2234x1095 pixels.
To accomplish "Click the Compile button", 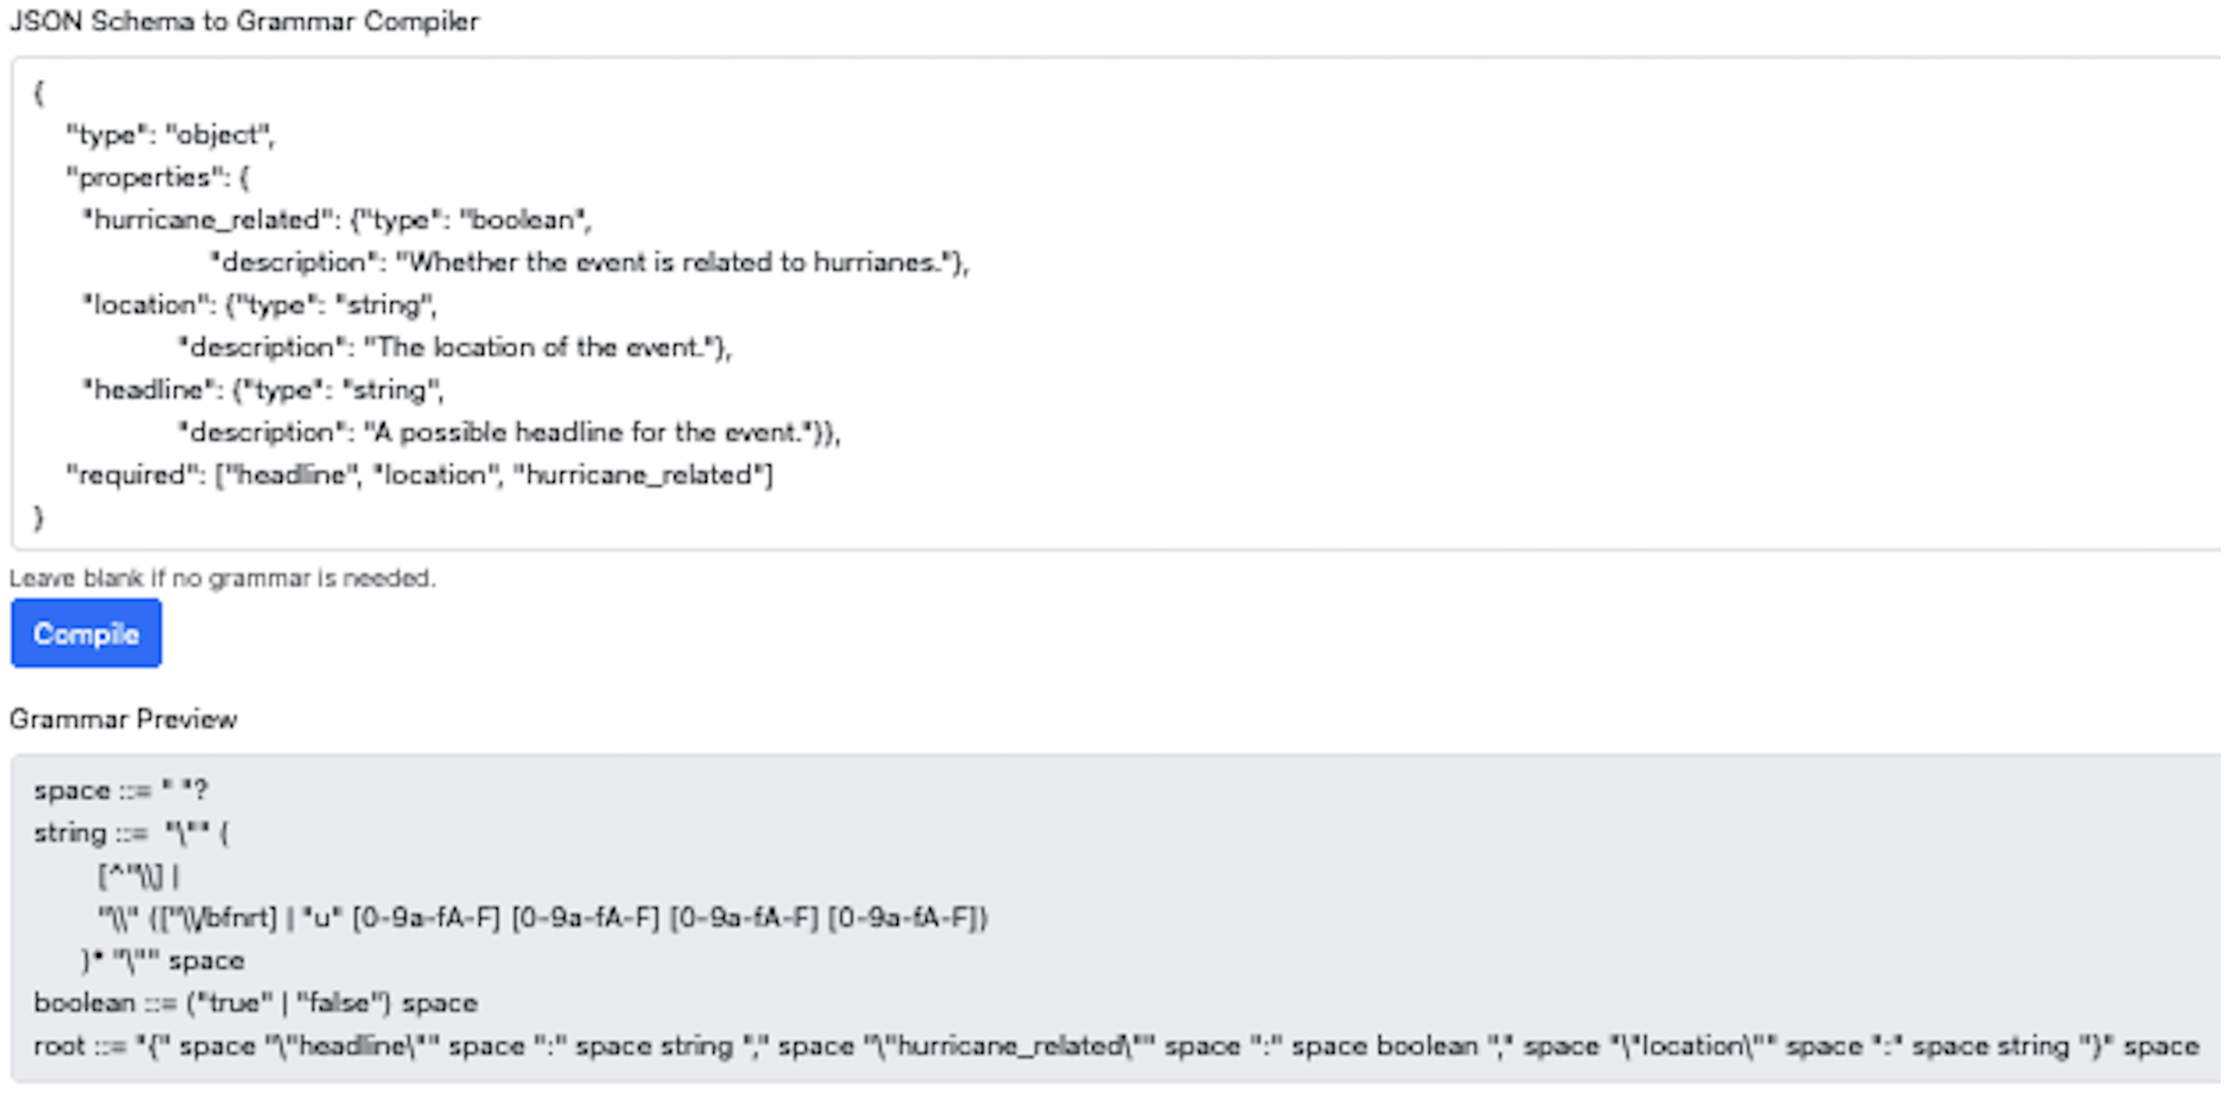I will click(86, 634).
